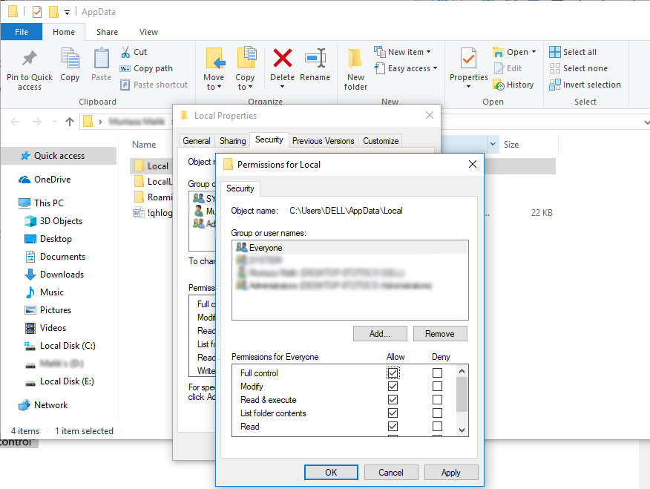The width and height of the screenshot is (650, 489).
Task: Click the Cut scissors icon
Action: (125, 52)
